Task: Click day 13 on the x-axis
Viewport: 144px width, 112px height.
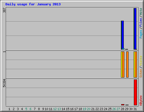Action: click(59, 109)
